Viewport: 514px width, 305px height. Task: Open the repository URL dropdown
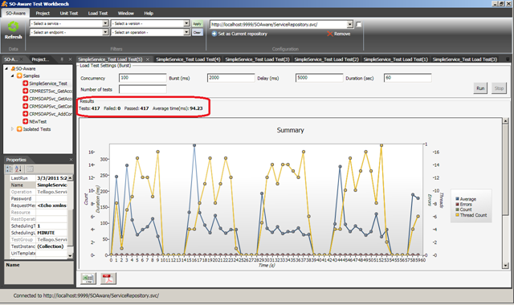(x=349, y=25)
